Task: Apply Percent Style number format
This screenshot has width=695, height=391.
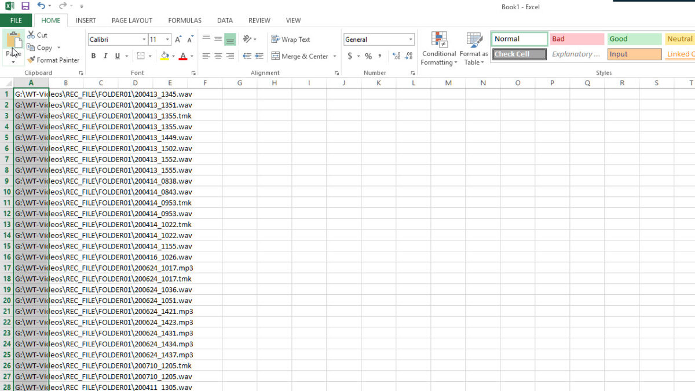Action: (368, 56)
